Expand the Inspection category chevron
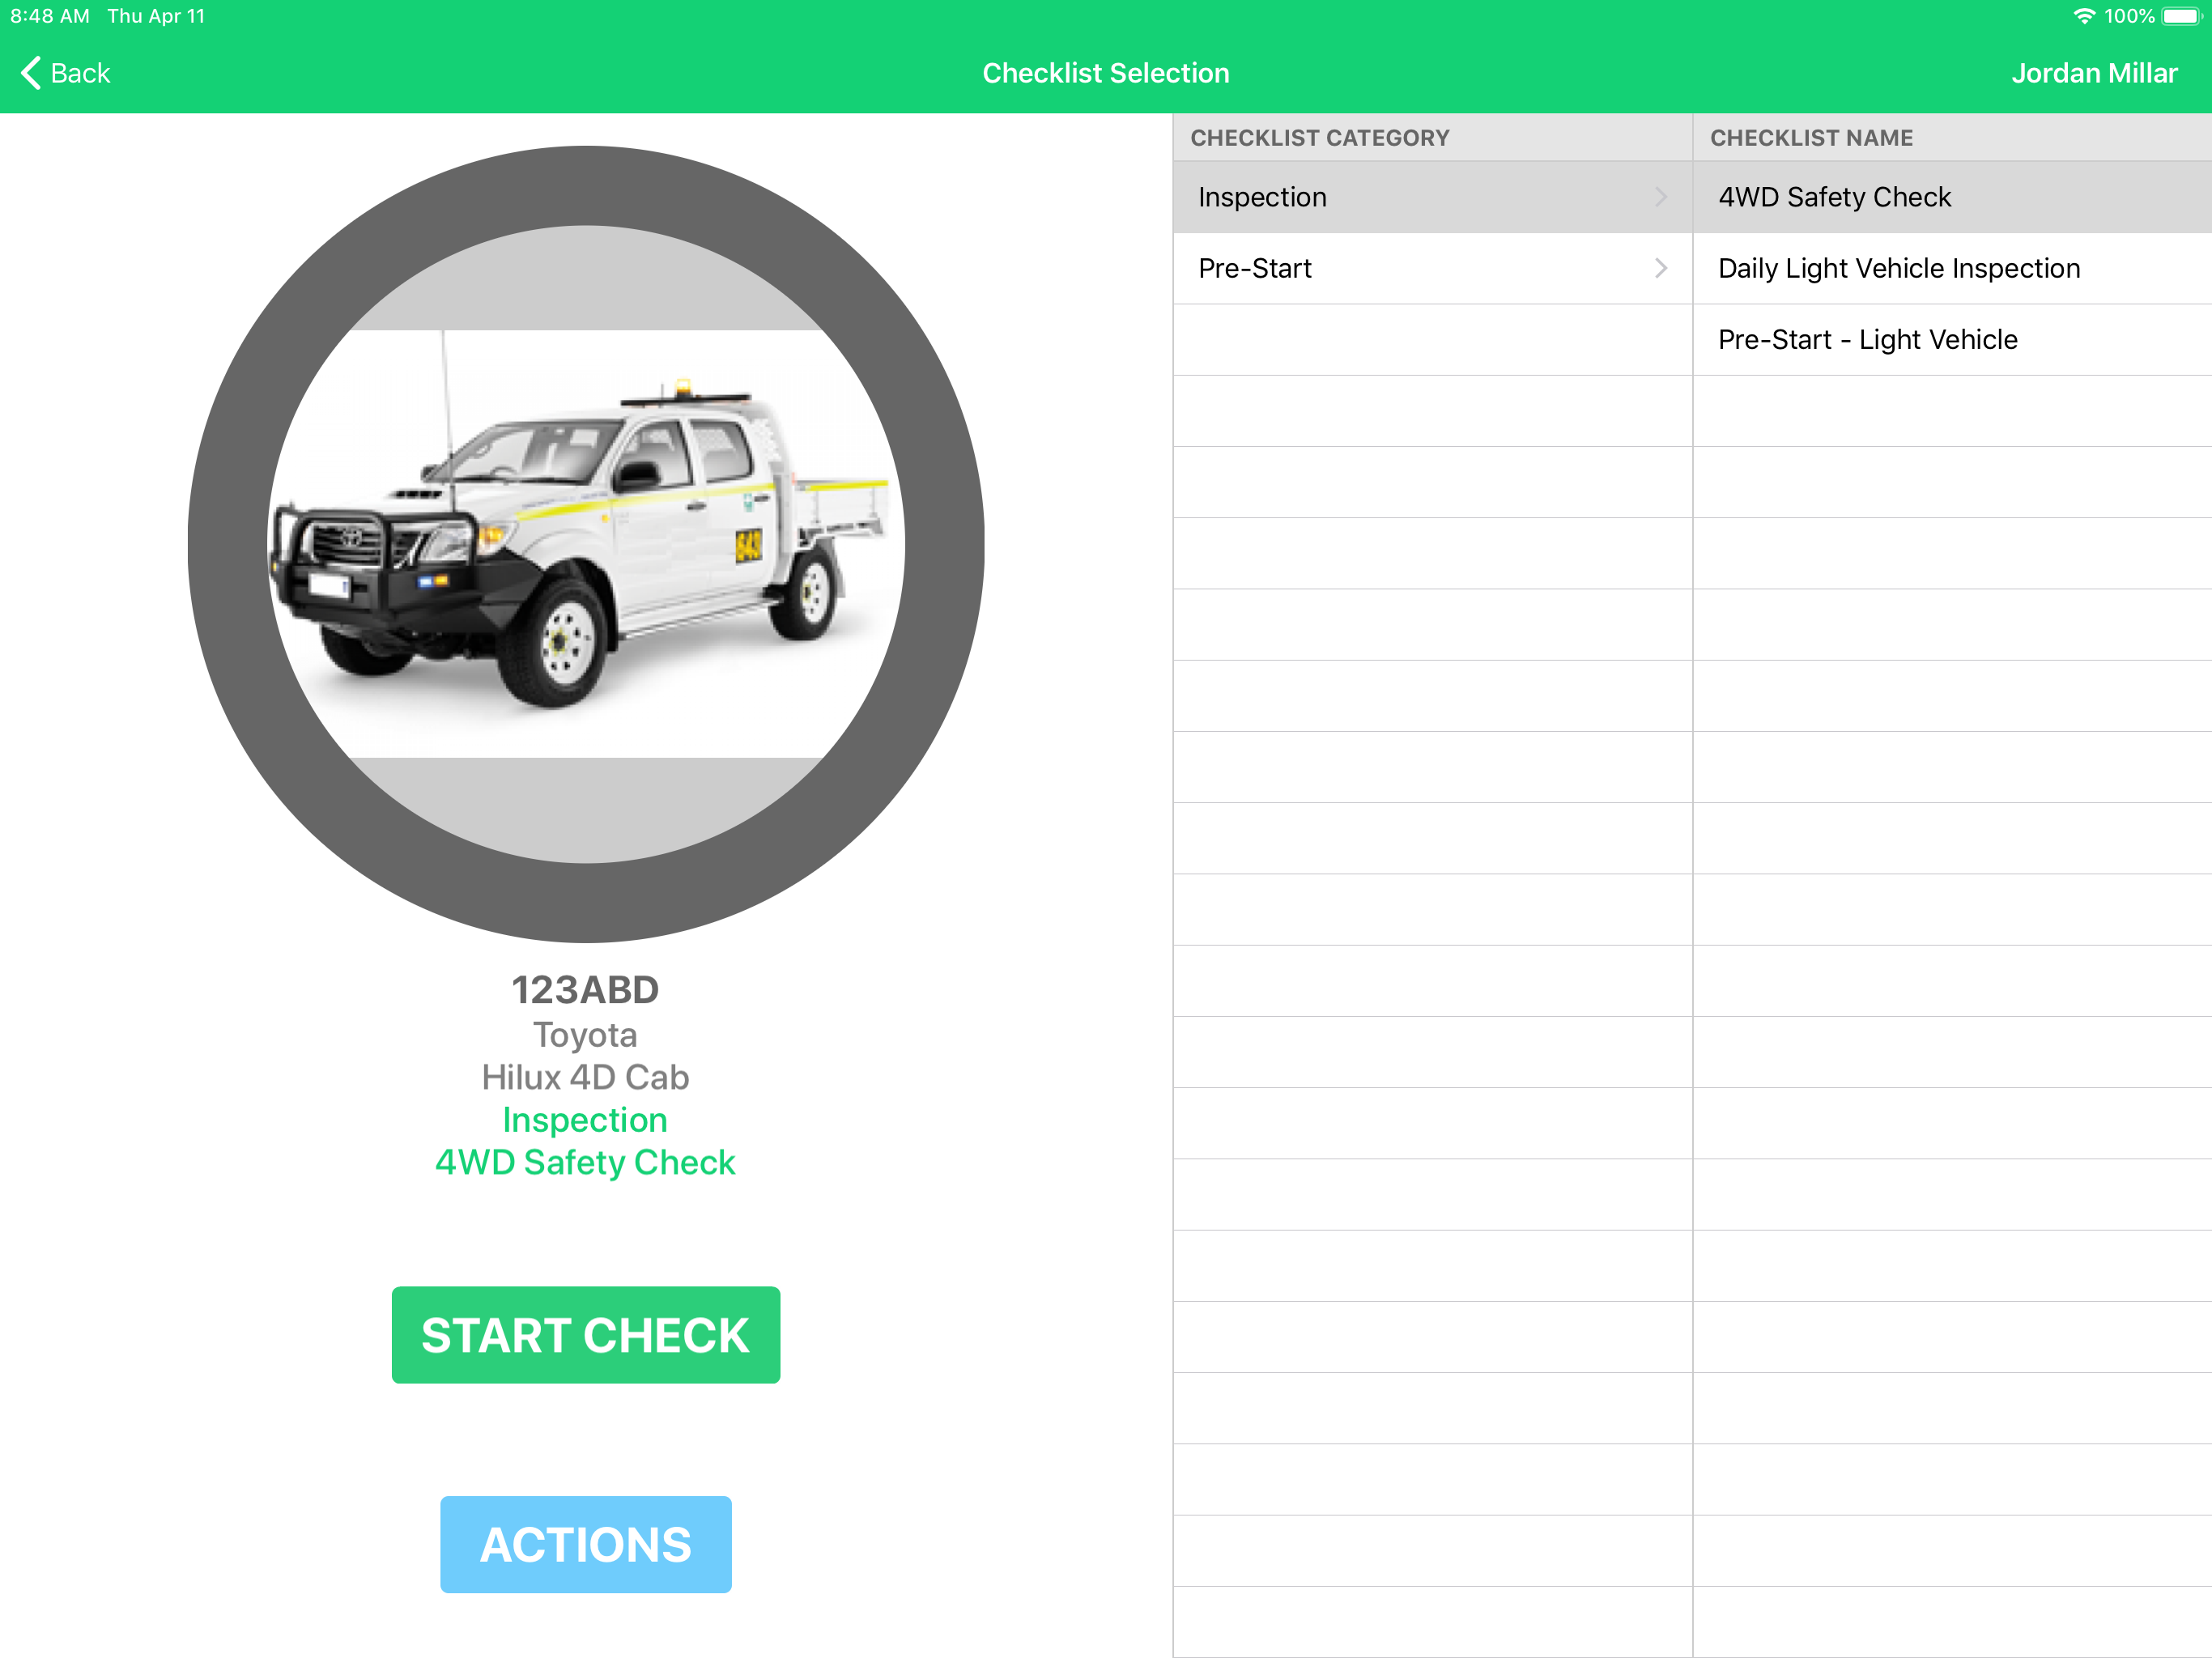2212x1658 pixels. pos(1661,197)
